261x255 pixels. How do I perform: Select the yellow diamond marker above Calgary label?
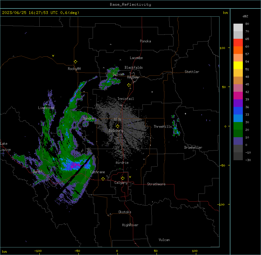[x=123, y=178]
